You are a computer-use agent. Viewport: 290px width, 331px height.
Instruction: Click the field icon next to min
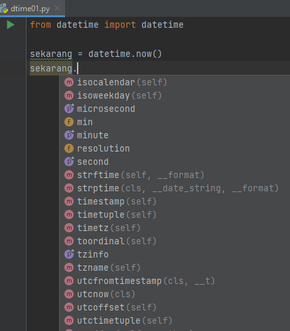pyautogui.click(x=69, y=122)
